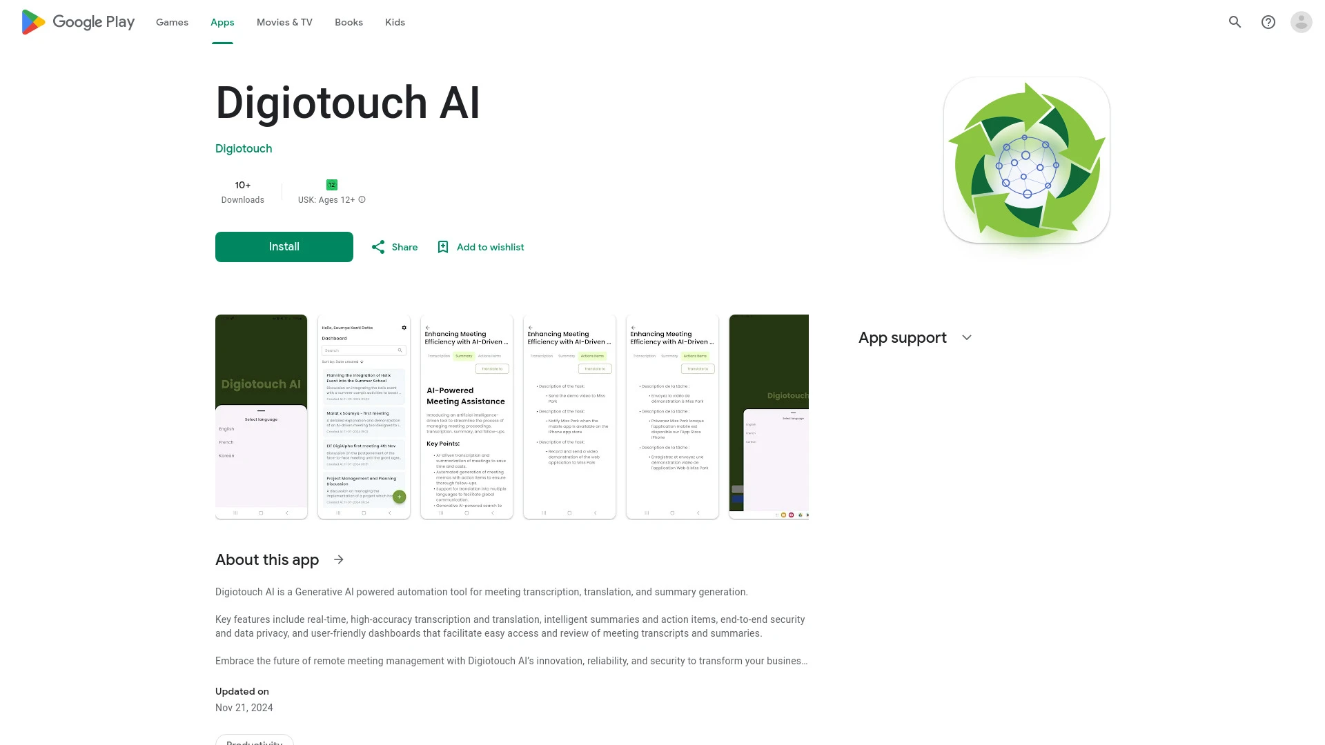Click the Google Play search icon

(1235, 22)
